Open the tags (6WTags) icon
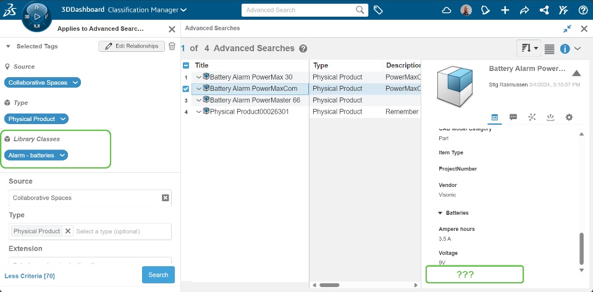593x292 pixels. tap(378, 10)
